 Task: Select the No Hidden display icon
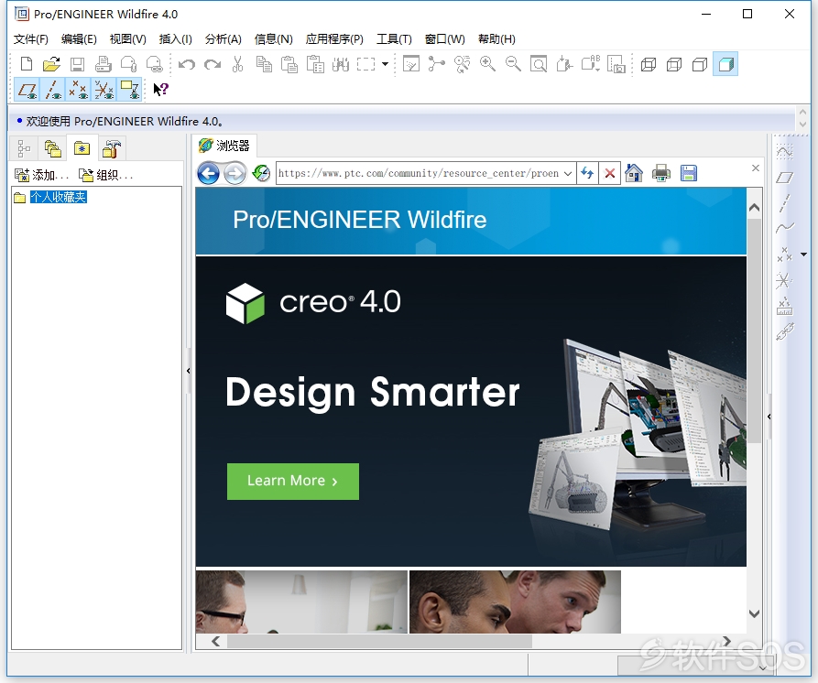click(x=700, y=64)
